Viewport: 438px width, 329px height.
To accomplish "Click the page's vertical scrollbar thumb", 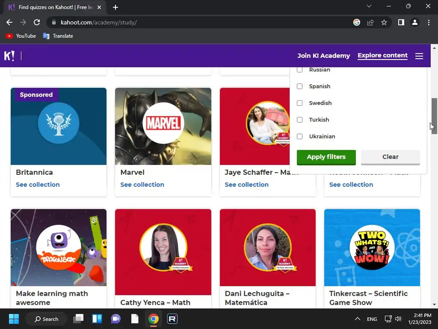I will tap(434, 116).
